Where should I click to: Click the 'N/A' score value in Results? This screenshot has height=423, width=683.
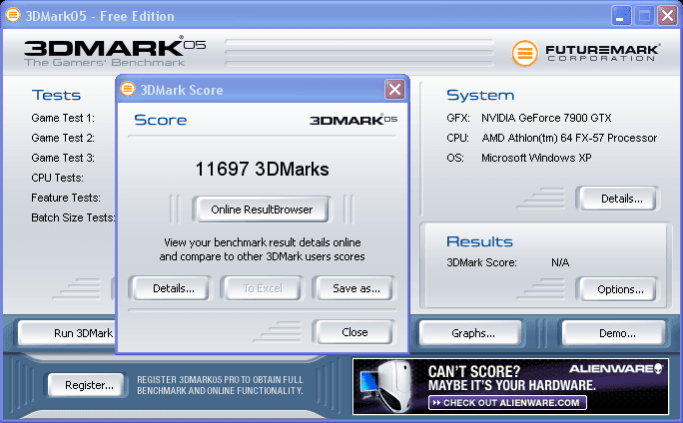coord(560,262)
